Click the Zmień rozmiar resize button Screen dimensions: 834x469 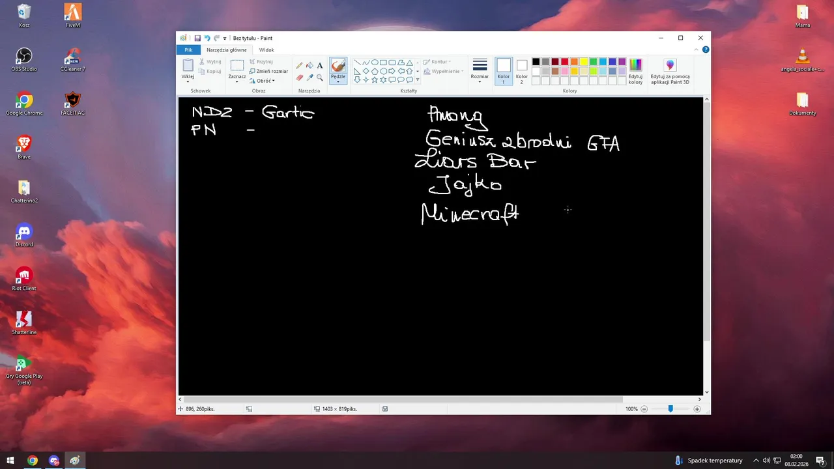coord(268,71)
